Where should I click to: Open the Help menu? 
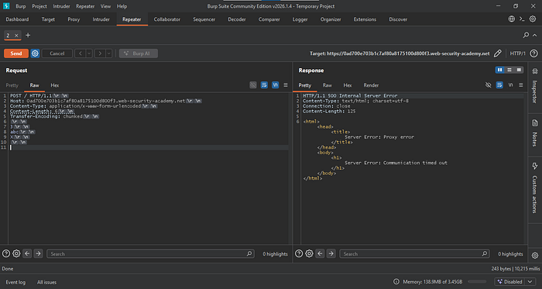[122, 6]
